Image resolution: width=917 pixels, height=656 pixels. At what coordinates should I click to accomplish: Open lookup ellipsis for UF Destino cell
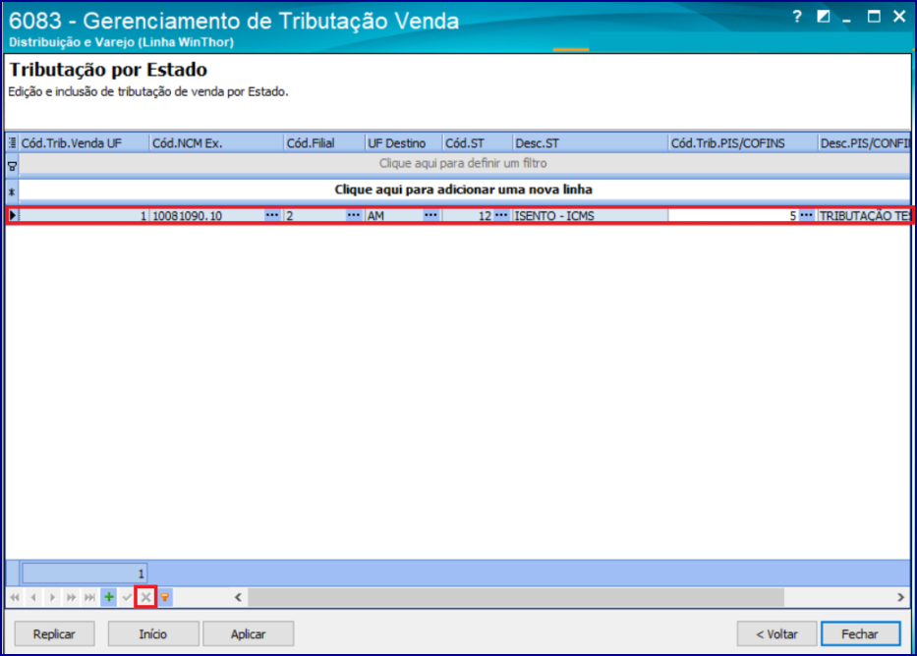pyautogui.click(x=431, y=215)
